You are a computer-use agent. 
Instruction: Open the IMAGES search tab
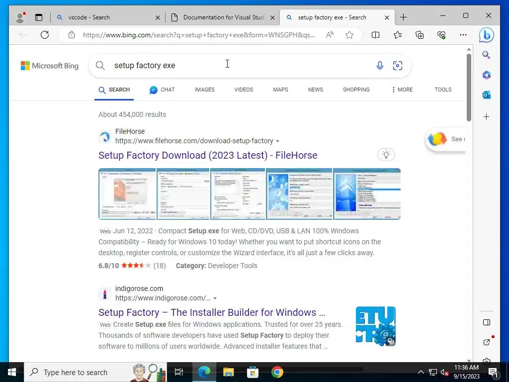coord(204,90)
